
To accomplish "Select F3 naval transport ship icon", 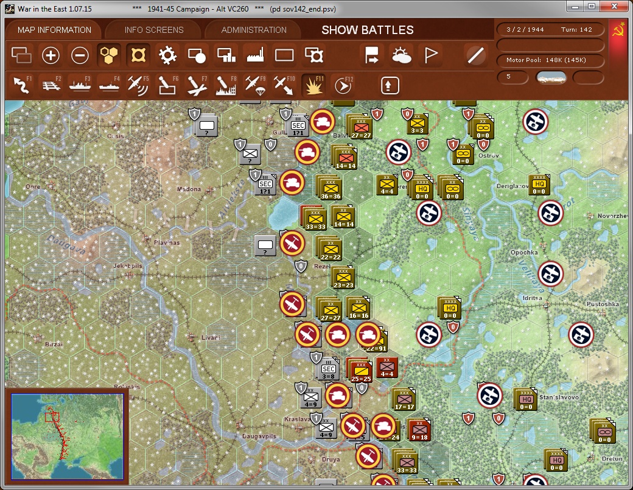I will [80, 85].
